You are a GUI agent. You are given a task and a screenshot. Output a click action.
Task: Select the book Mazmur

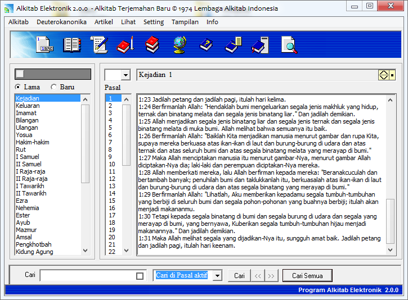[x=48, y=230]
